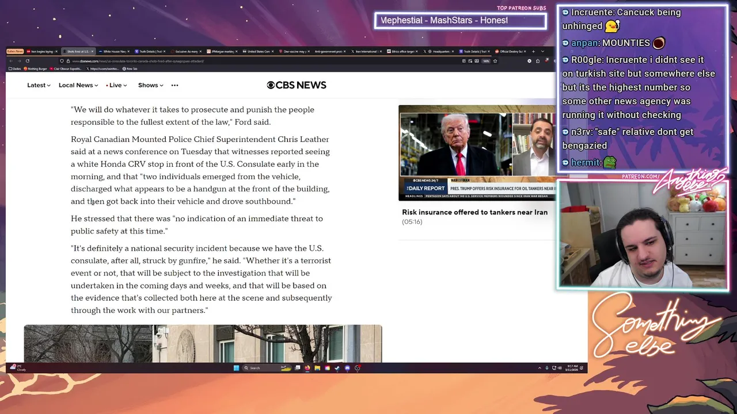Open Steam from the taskbar
The width and height of the screenshot is (737, 414).
tap(337, 368)
